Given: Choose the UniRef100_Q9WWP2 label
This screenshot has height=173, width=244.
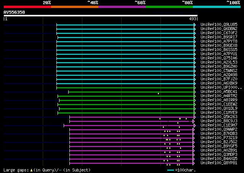Looking at the screenshot, I should 219,130.
